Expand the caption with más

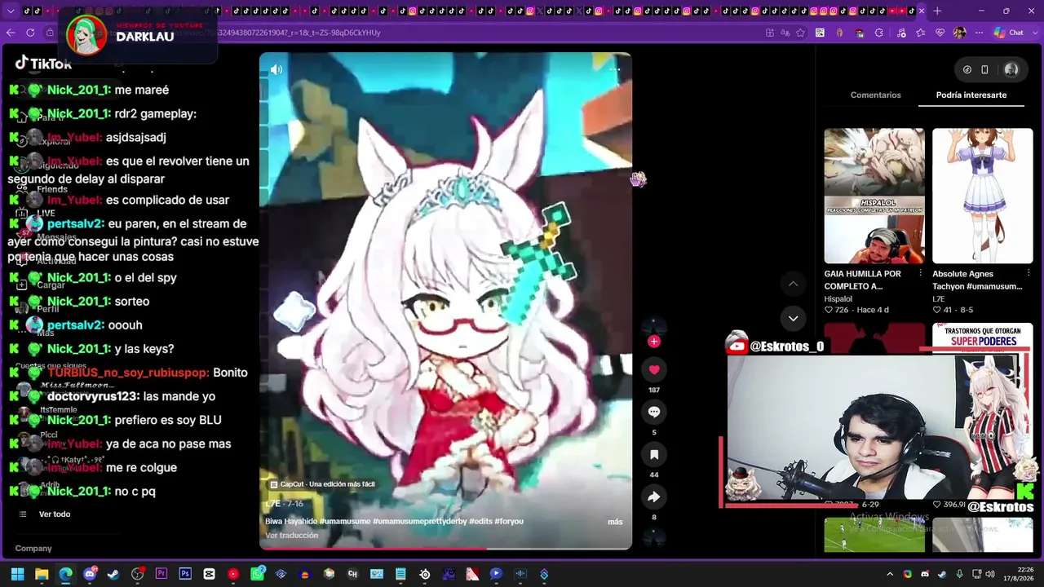click(615, 522)
